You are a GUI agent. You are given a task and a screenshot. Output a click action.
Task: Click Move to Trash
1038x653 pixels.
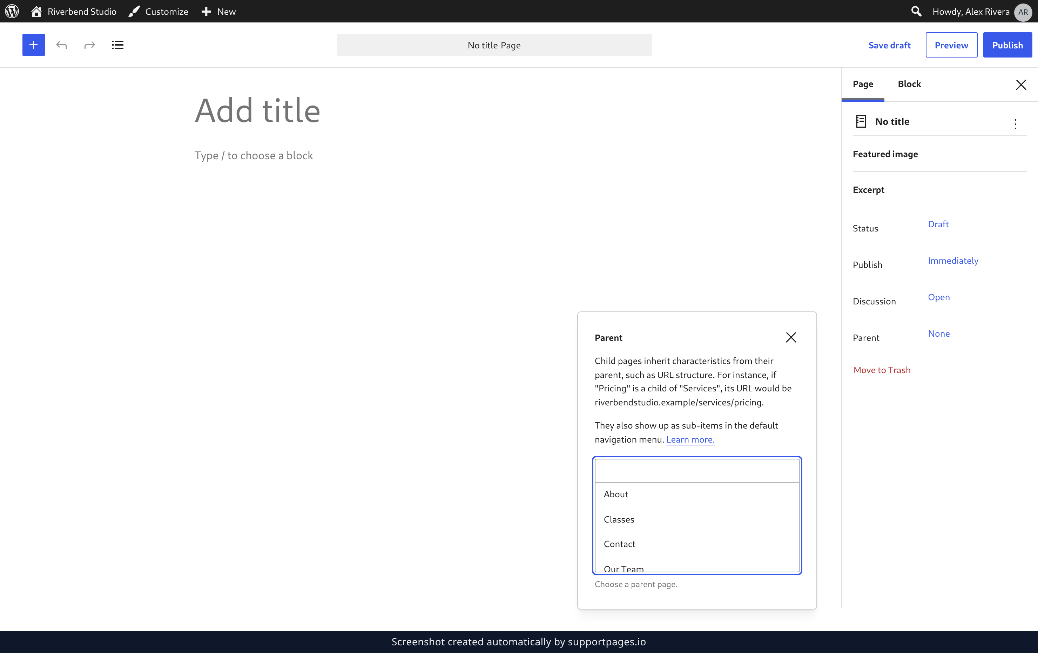[x=882, y=370]
